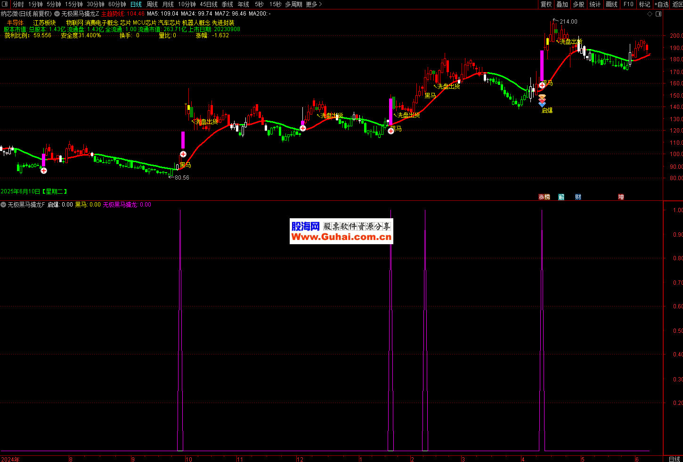Click the 80.56 low price label
This screenshot has width=683, height=462.
click(x=182, y=178)
